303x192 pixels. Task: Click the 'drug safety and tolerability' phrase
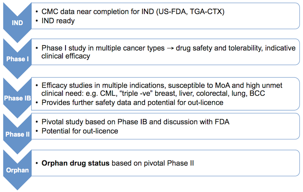tap(210, 49)
